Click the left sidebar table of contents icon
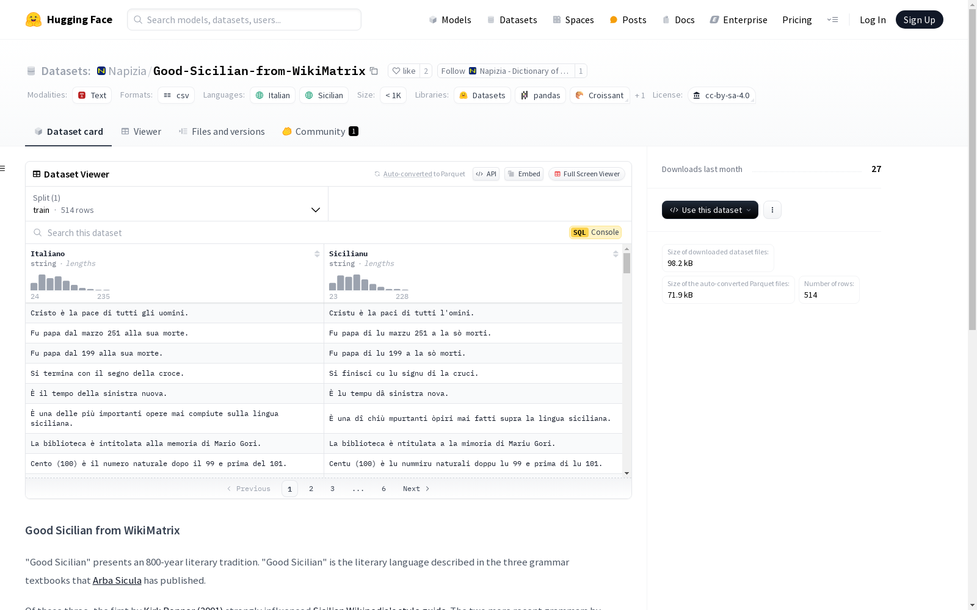The width and height of the screenshot is (977, 610). (x=3, y=168)
